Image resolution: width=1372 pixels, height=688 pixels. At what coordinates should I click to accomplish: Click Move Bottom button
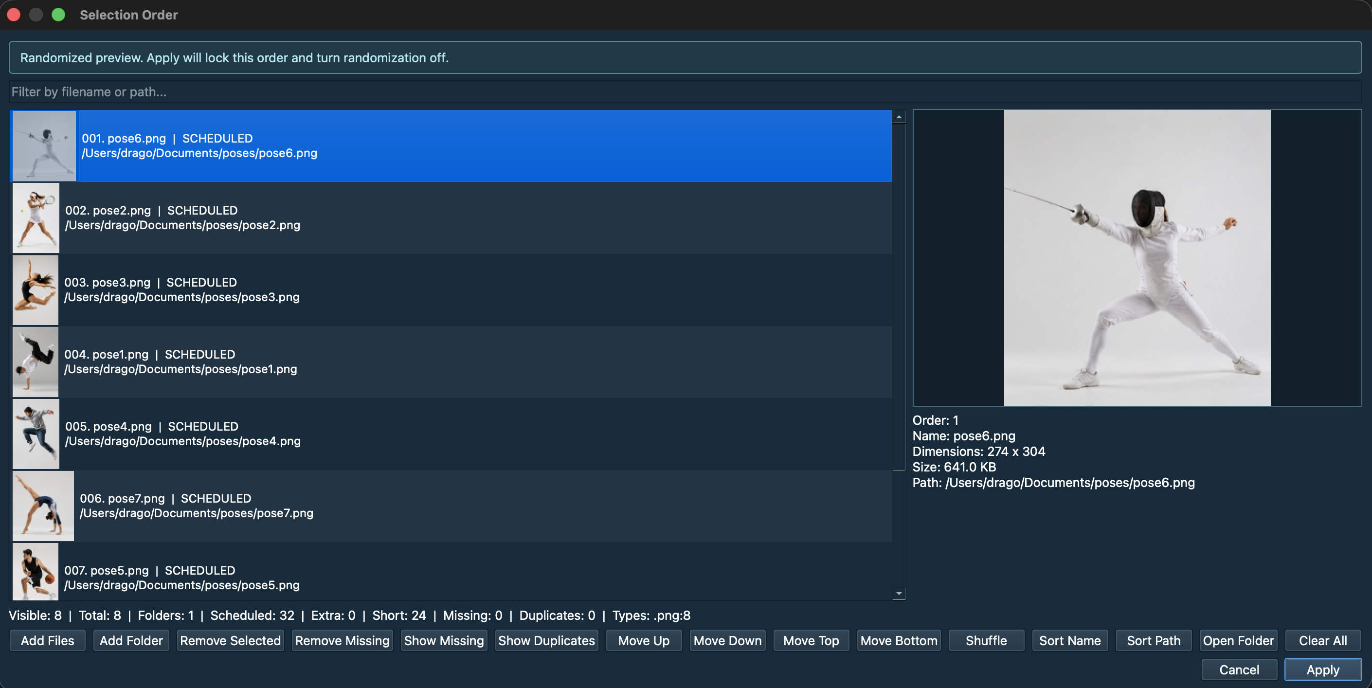point(899,640)
